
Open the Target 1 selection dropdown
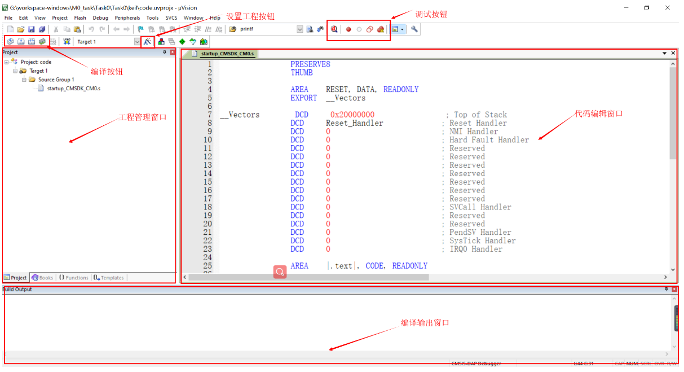137,41
